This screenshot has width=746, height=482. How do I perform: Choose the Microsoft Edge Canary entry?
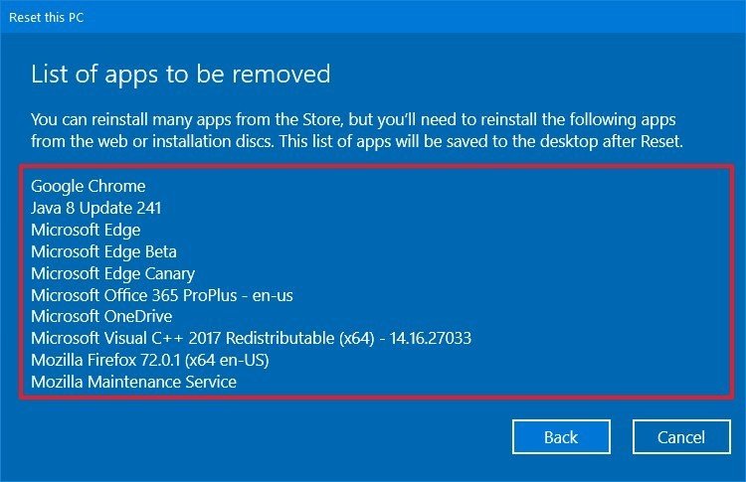pos(112,273)
